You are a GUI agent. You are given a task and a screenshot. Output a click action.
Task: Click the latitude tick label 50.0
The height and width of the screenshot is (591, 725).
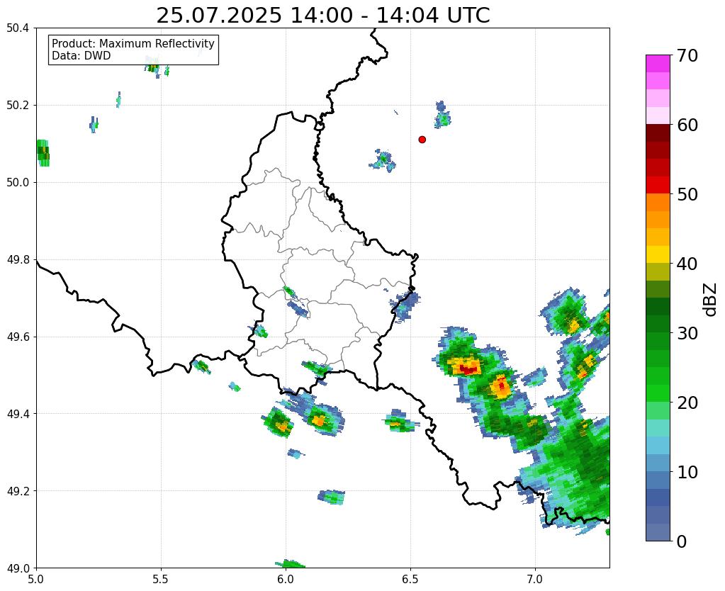[18, 183]
